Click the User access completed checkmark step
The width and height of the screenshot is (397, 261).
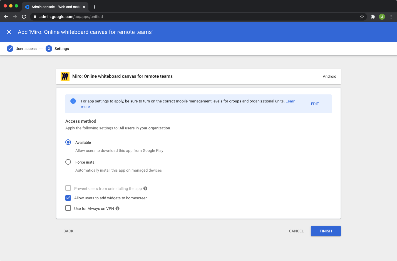tap(10, 49)
